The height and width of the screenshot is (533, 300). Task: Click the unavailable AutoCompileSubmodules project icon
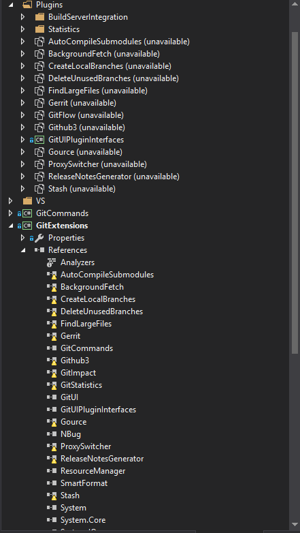[x=39, y=42]
